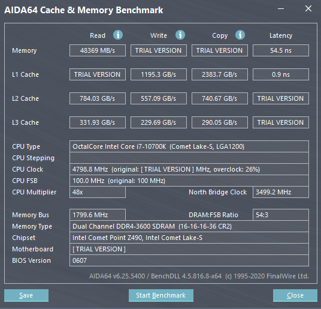
Task: Click the North Bridge Clock 3499.2 MHz field
Action: click(281, 192)
